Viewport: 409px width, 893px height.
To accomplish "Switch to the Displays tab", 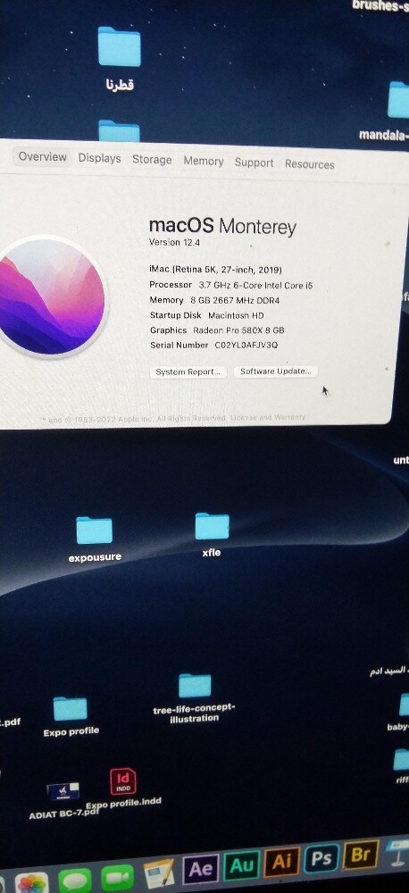I will click(x=100, y=158).
